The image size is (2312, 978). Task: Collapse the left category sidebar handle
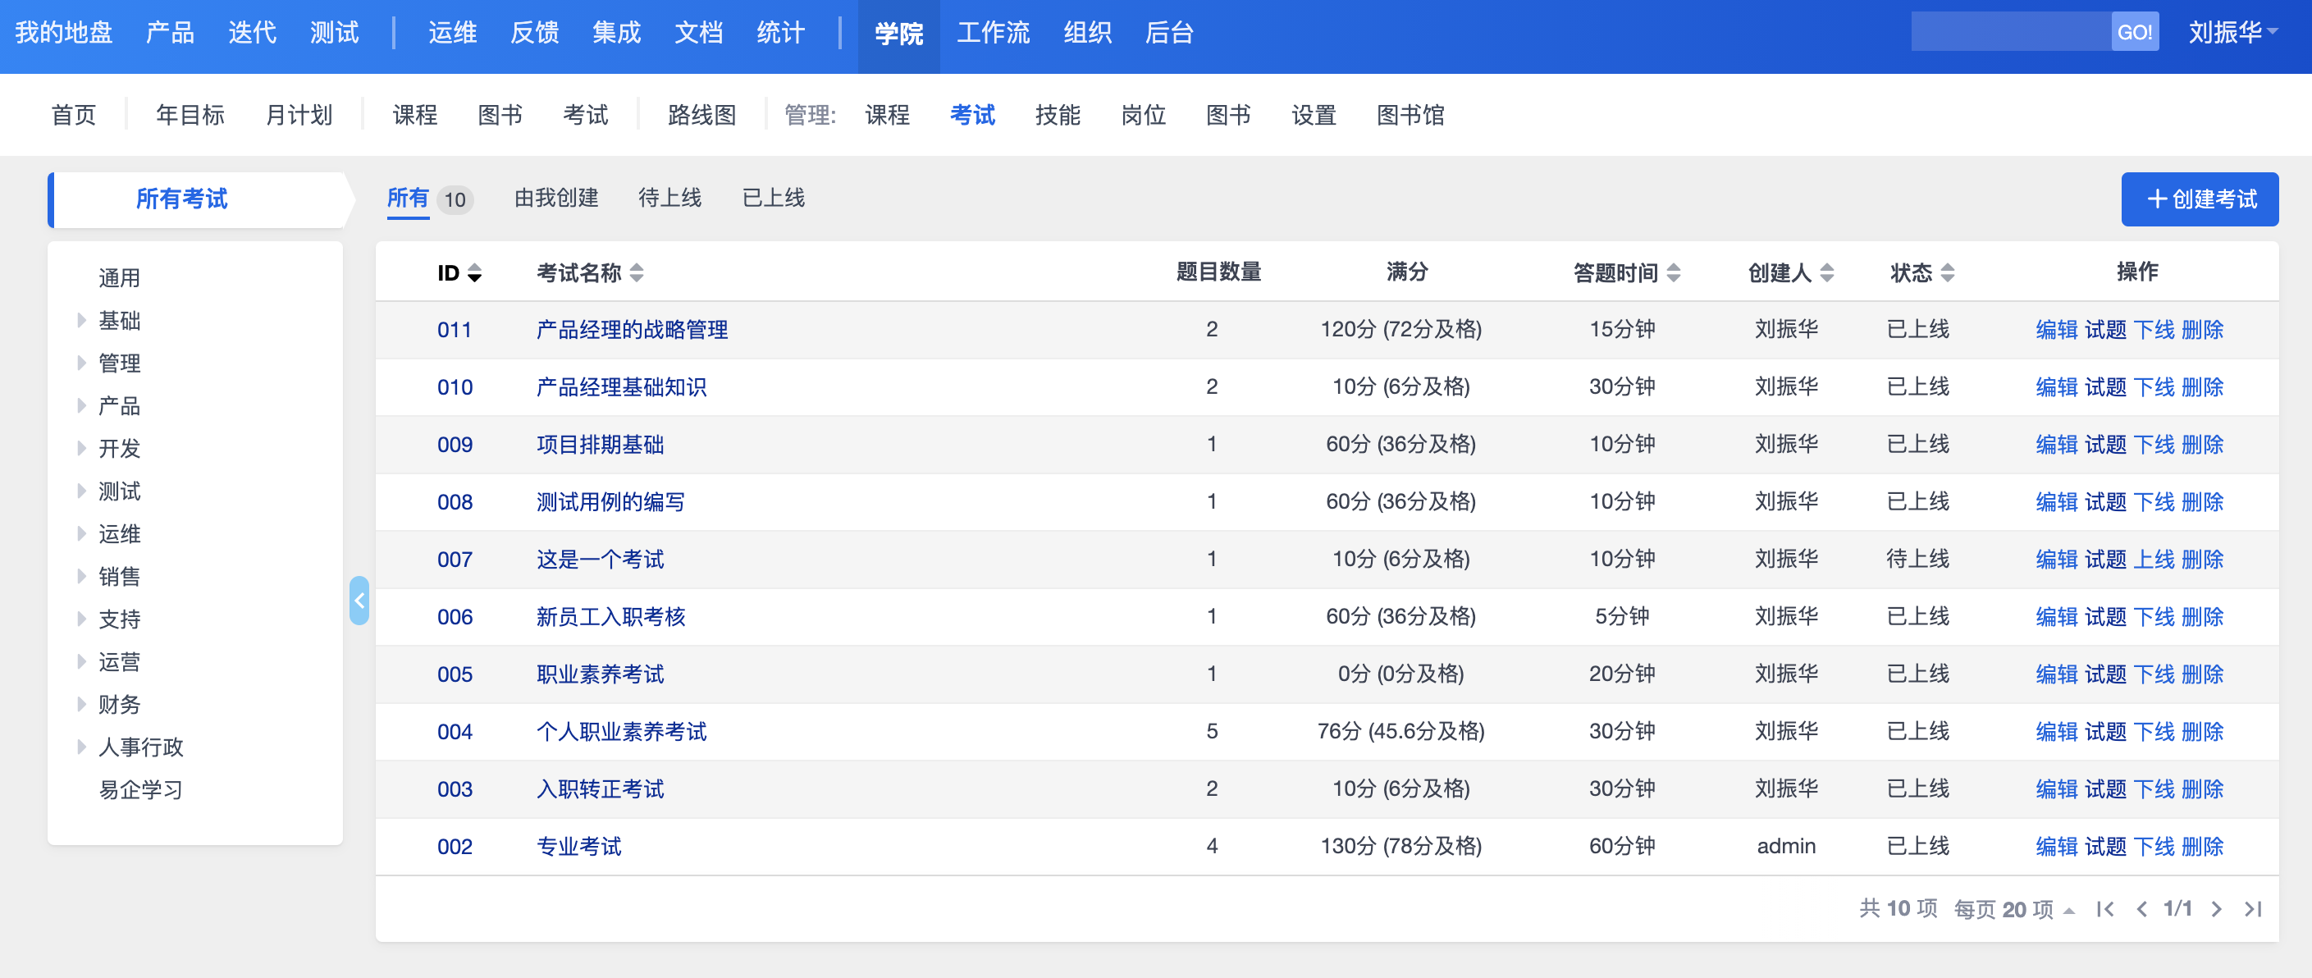[359, 601]
